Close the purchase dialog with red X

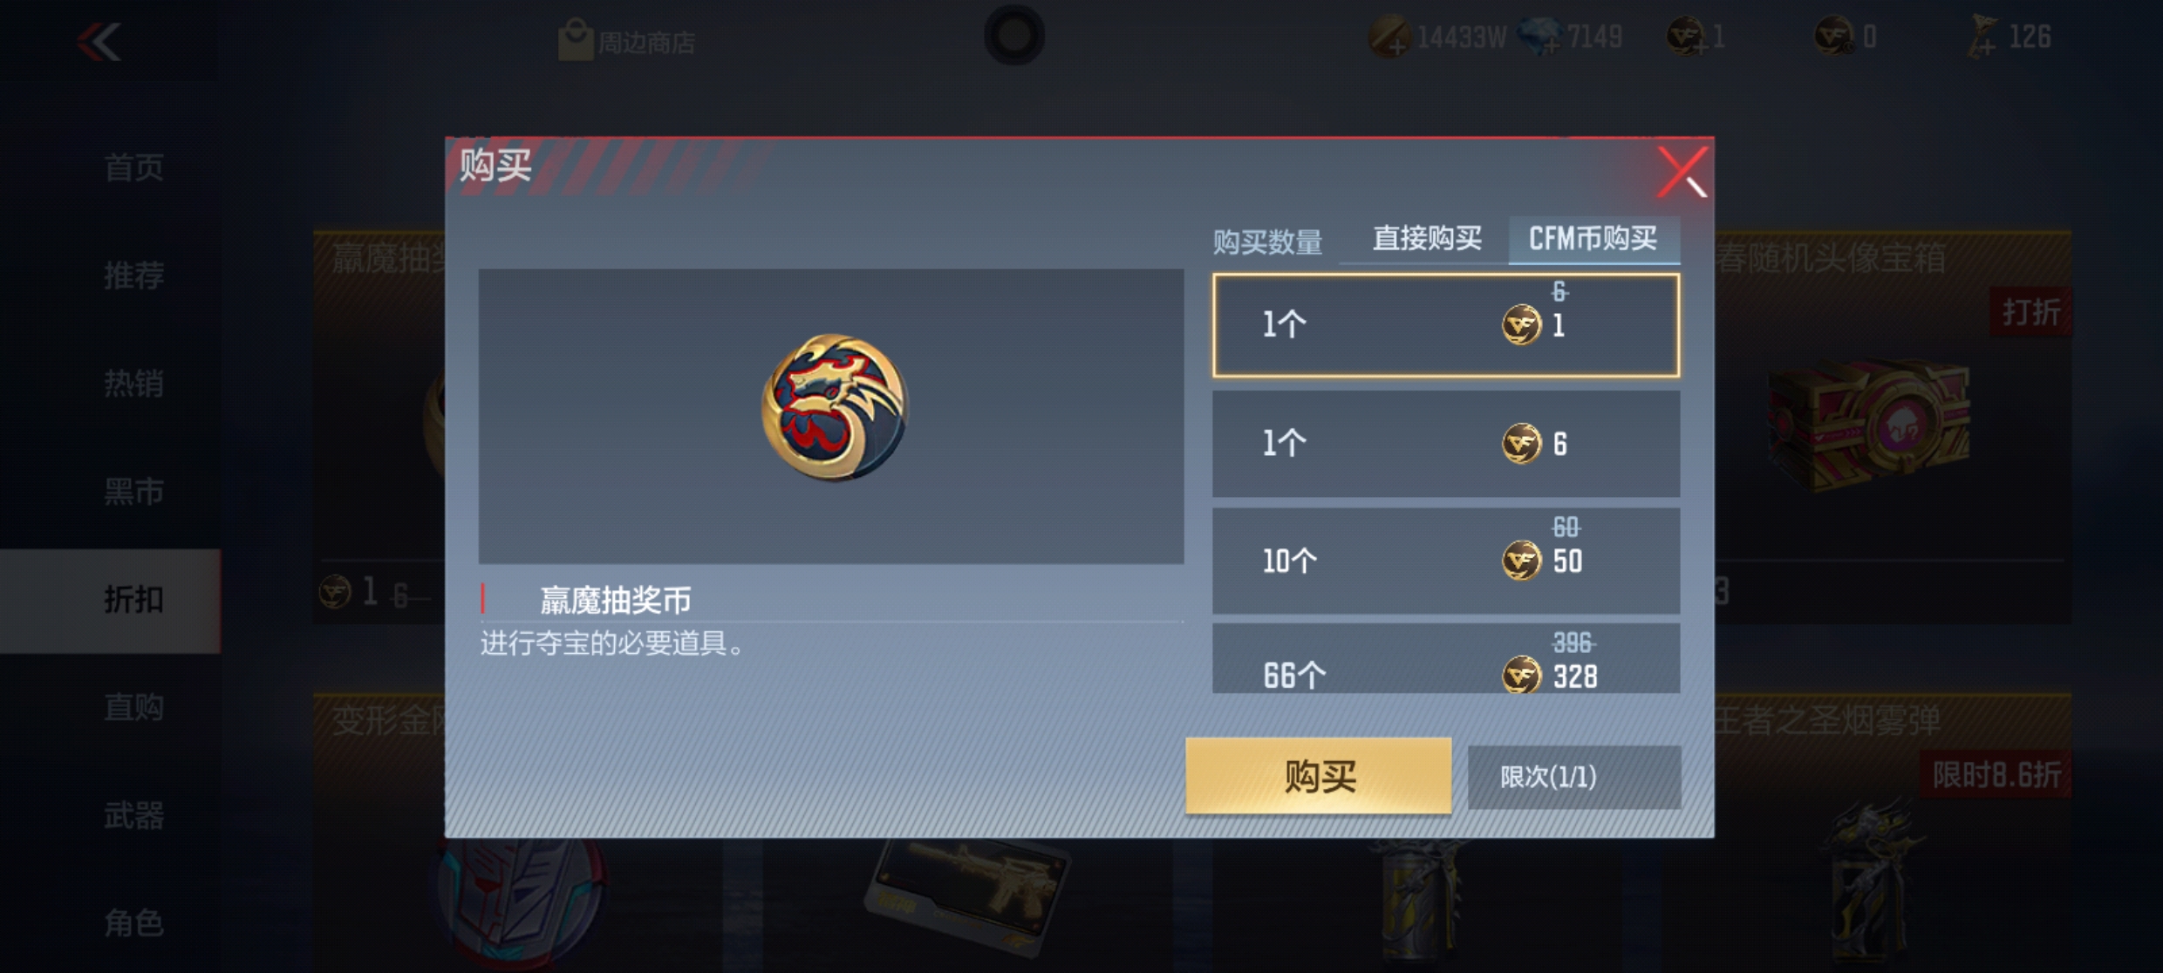pos(1682,173)
